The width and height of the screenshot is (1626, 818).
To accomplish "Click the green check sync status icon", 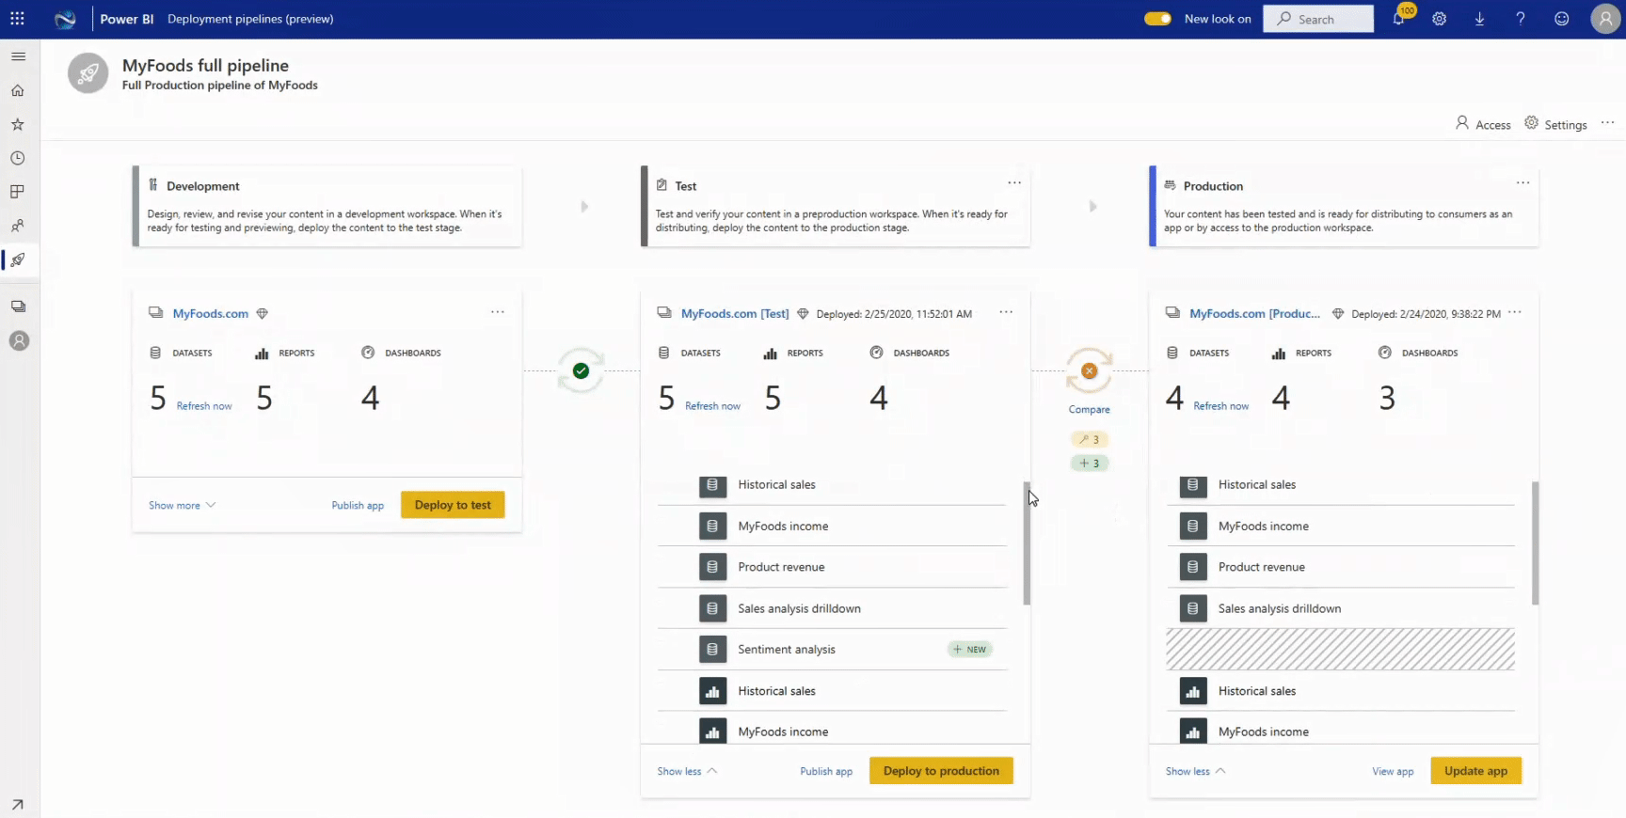I will [581, 370].
